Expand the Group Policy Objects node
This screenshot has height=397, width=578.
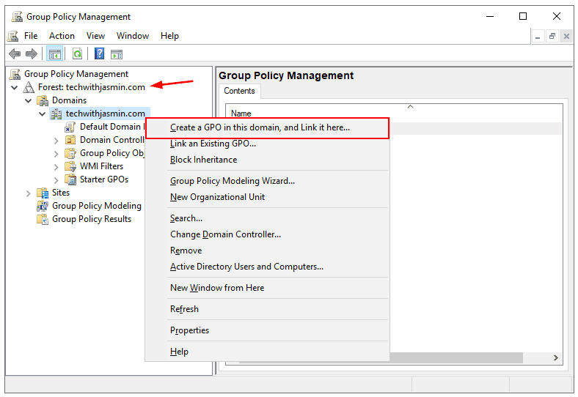click(x=56, y=154)
